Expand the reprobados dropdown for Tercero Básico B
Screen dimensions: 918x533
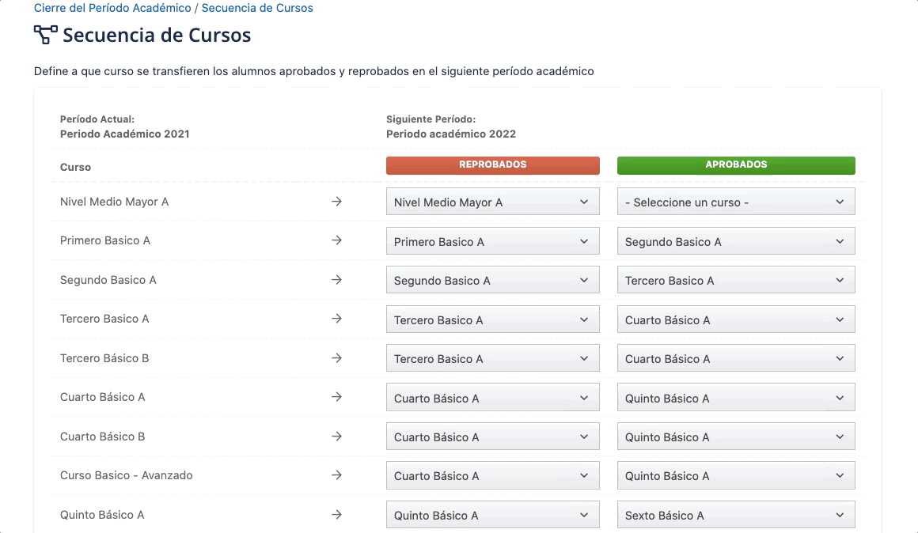[492, 358]
